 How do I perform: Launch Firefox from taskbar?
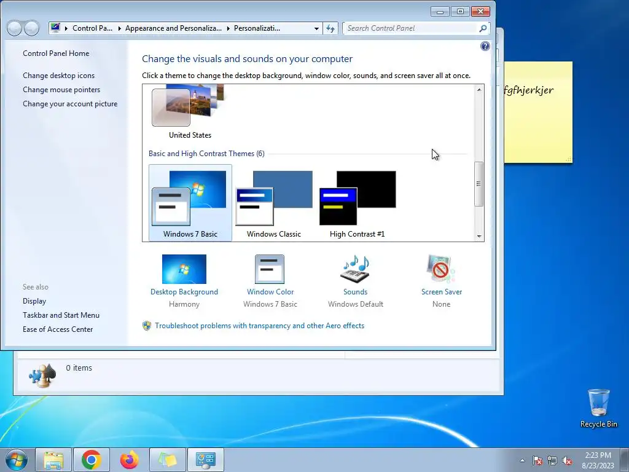pos(129,460)
